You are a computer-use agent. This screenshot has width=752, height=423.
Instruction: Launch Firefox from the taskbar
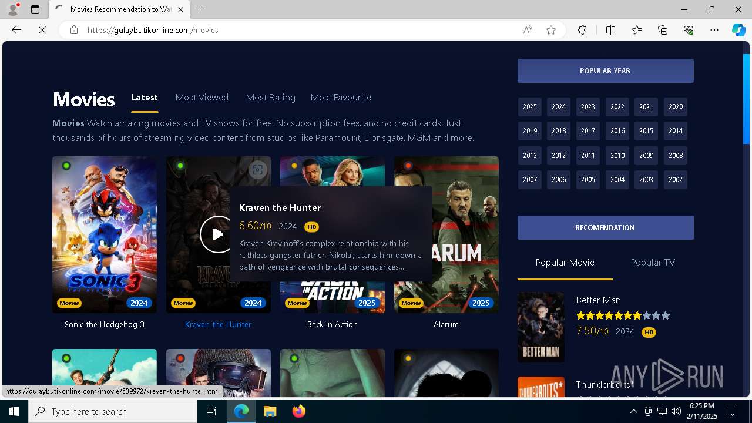[298, 411]
